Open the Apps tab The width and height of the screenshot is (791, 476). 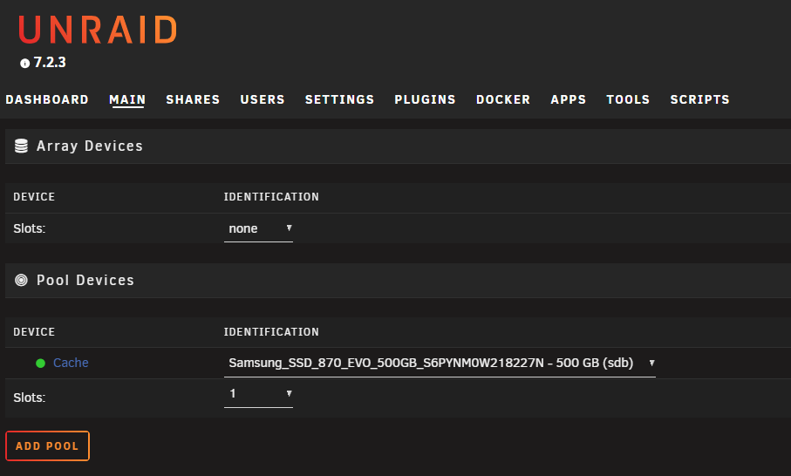point(568,99)
